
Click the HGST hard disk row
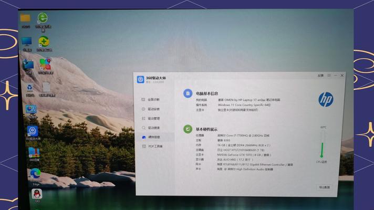point(230,150)
